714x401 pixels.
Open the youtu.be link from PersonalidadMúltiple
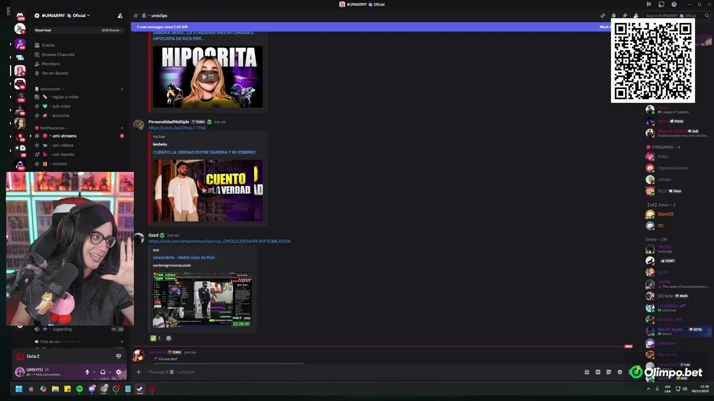click(x=177, y=128)
